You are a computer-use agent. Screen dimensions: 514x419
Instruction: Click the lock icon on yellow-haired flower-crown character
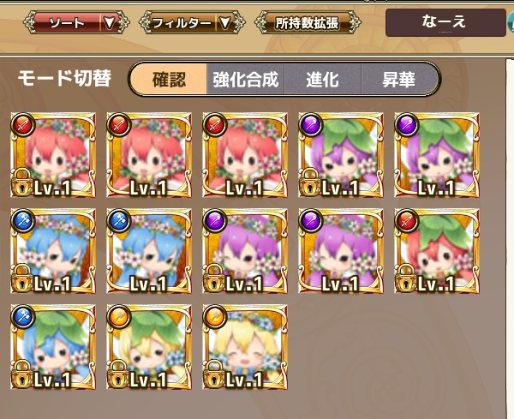(214, 374)
